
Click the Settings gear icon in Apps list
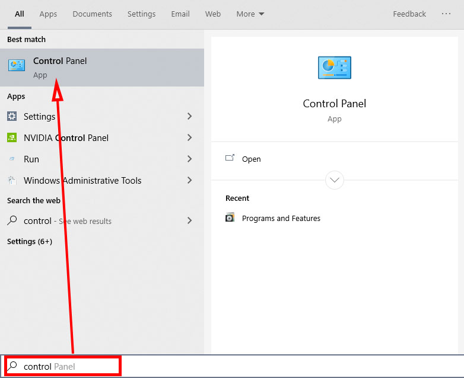click(12, 116)
